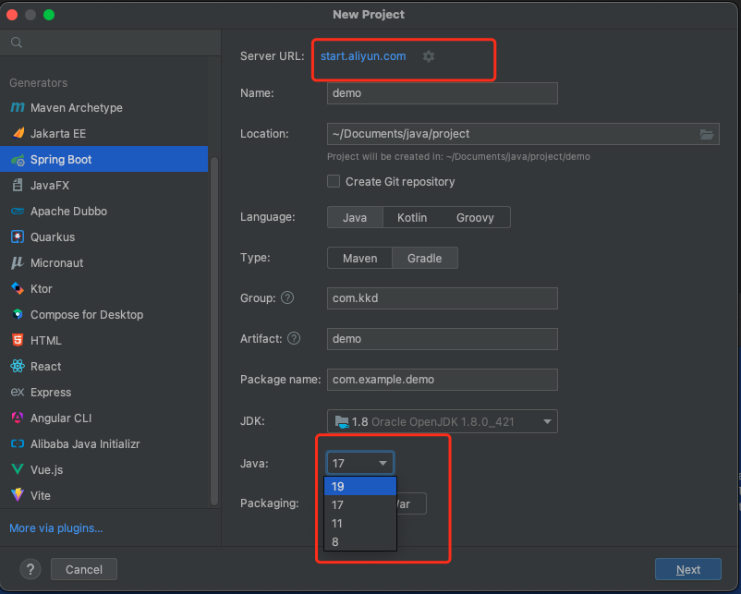Click the Express ex icon
741x594 pixels.
pos(18,393)
